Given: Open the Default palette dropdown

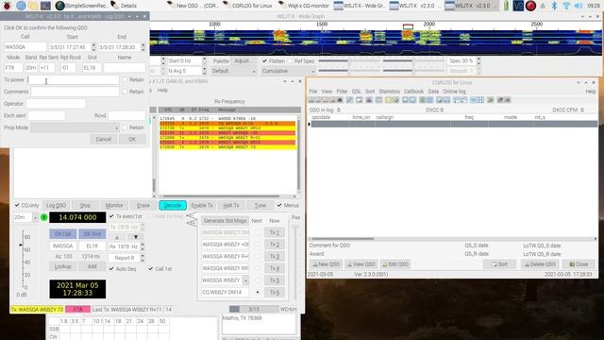Looking at the screenshot, I should (x=233, y=71).
